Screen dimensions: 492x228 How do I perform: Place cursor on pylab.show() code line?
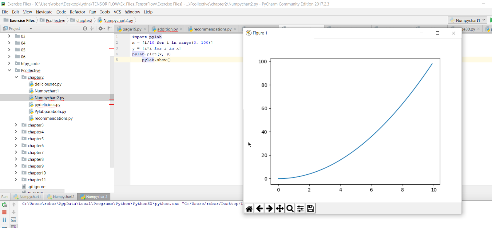(156, 60)
